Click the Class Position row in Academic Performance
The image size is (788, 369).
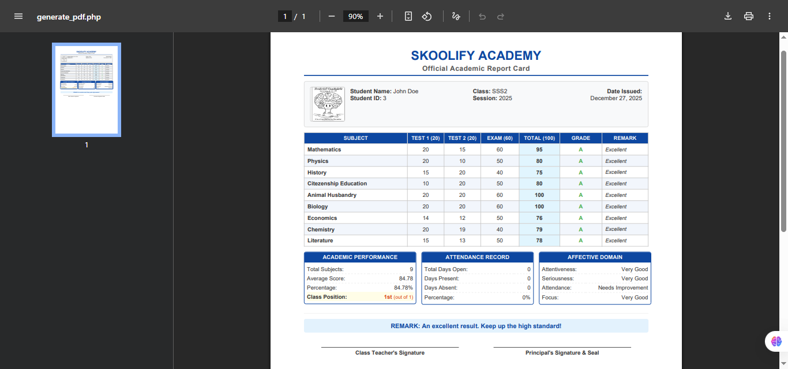(x=360, y=297)
